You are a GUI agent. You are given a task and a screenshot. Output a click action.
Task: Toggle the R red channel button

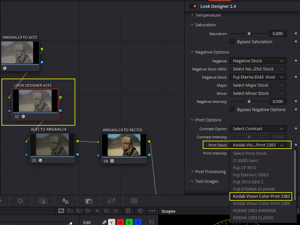(120, 222)
